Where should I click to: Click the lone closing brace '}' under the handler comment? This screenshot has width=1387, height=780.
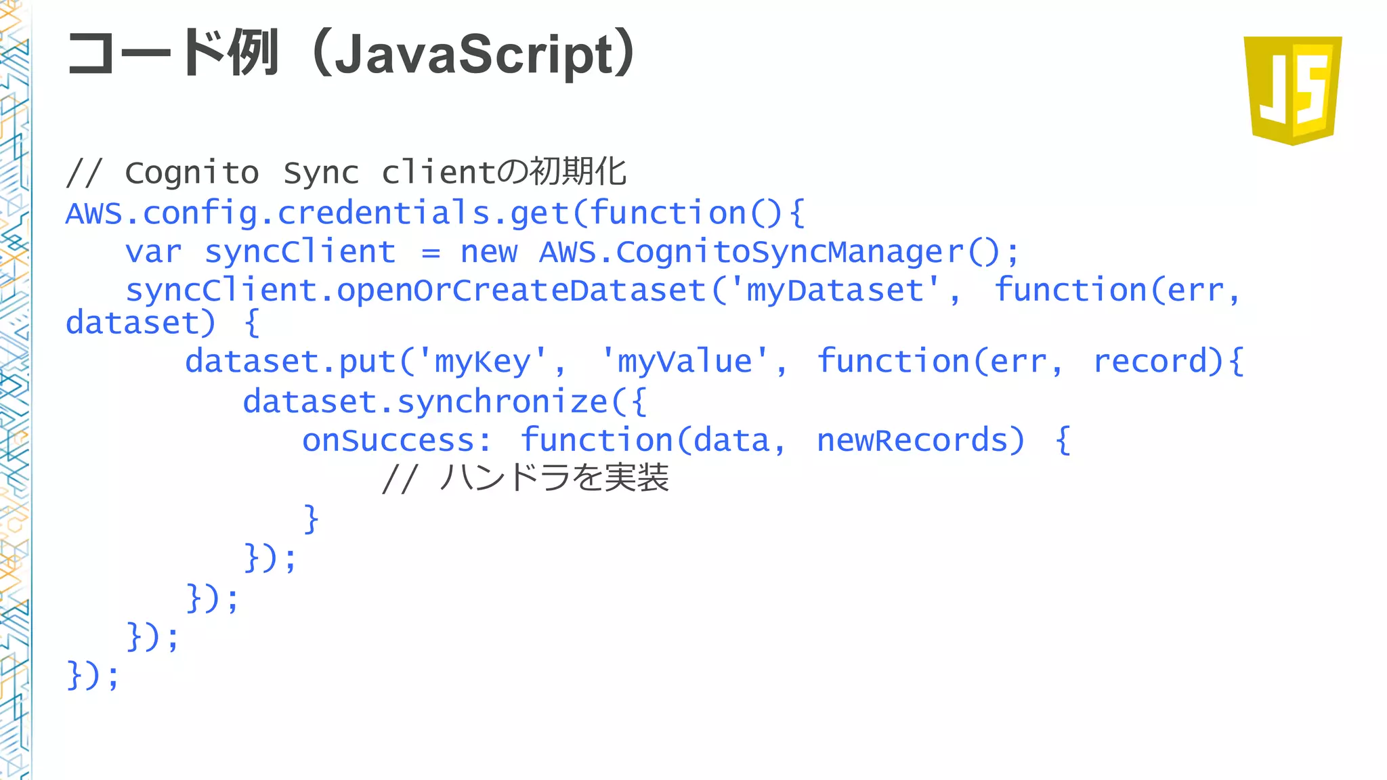(311, 519)
